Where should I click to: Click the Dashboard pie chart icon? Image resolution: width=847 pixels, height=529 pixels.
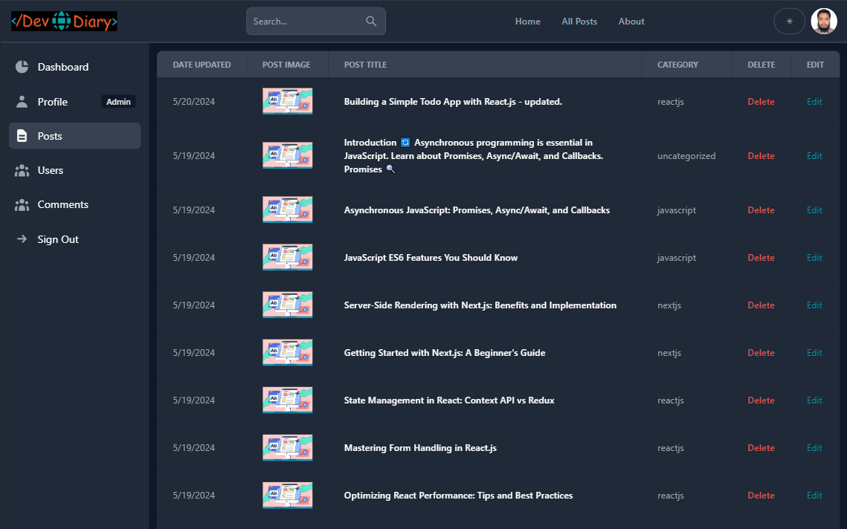point(22,67)
